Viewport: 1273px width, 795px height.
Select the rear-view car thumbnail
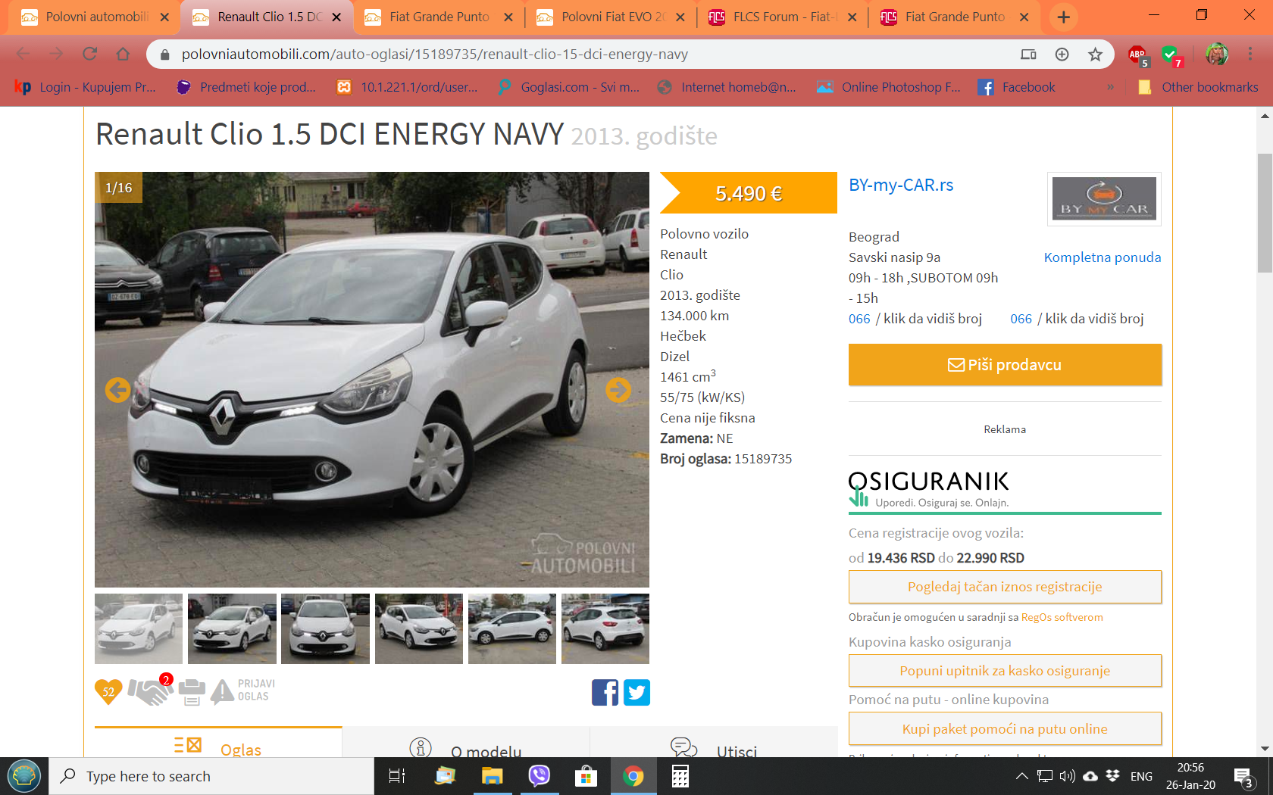point(605,628)
